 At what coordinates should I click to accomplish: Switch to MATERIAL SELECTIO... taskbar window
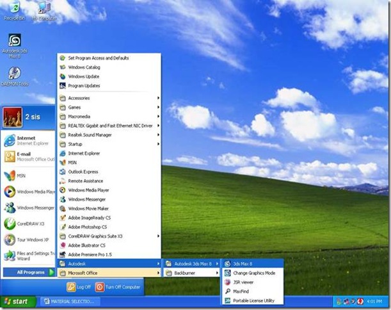[70, 302]
